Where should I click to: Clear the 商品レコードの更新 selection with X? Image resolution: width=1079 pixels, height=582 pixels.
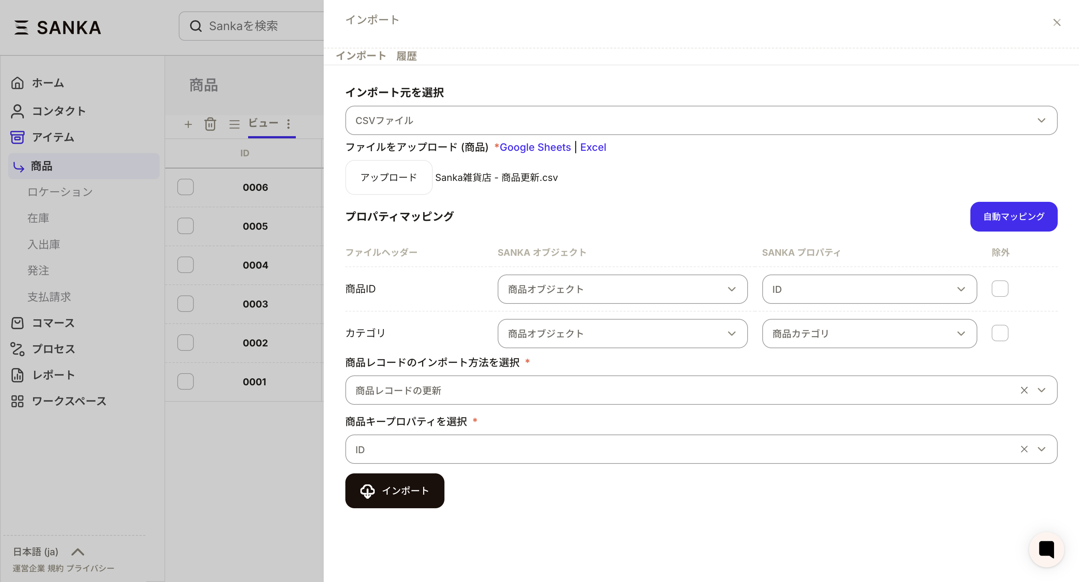coord(1024,390)
